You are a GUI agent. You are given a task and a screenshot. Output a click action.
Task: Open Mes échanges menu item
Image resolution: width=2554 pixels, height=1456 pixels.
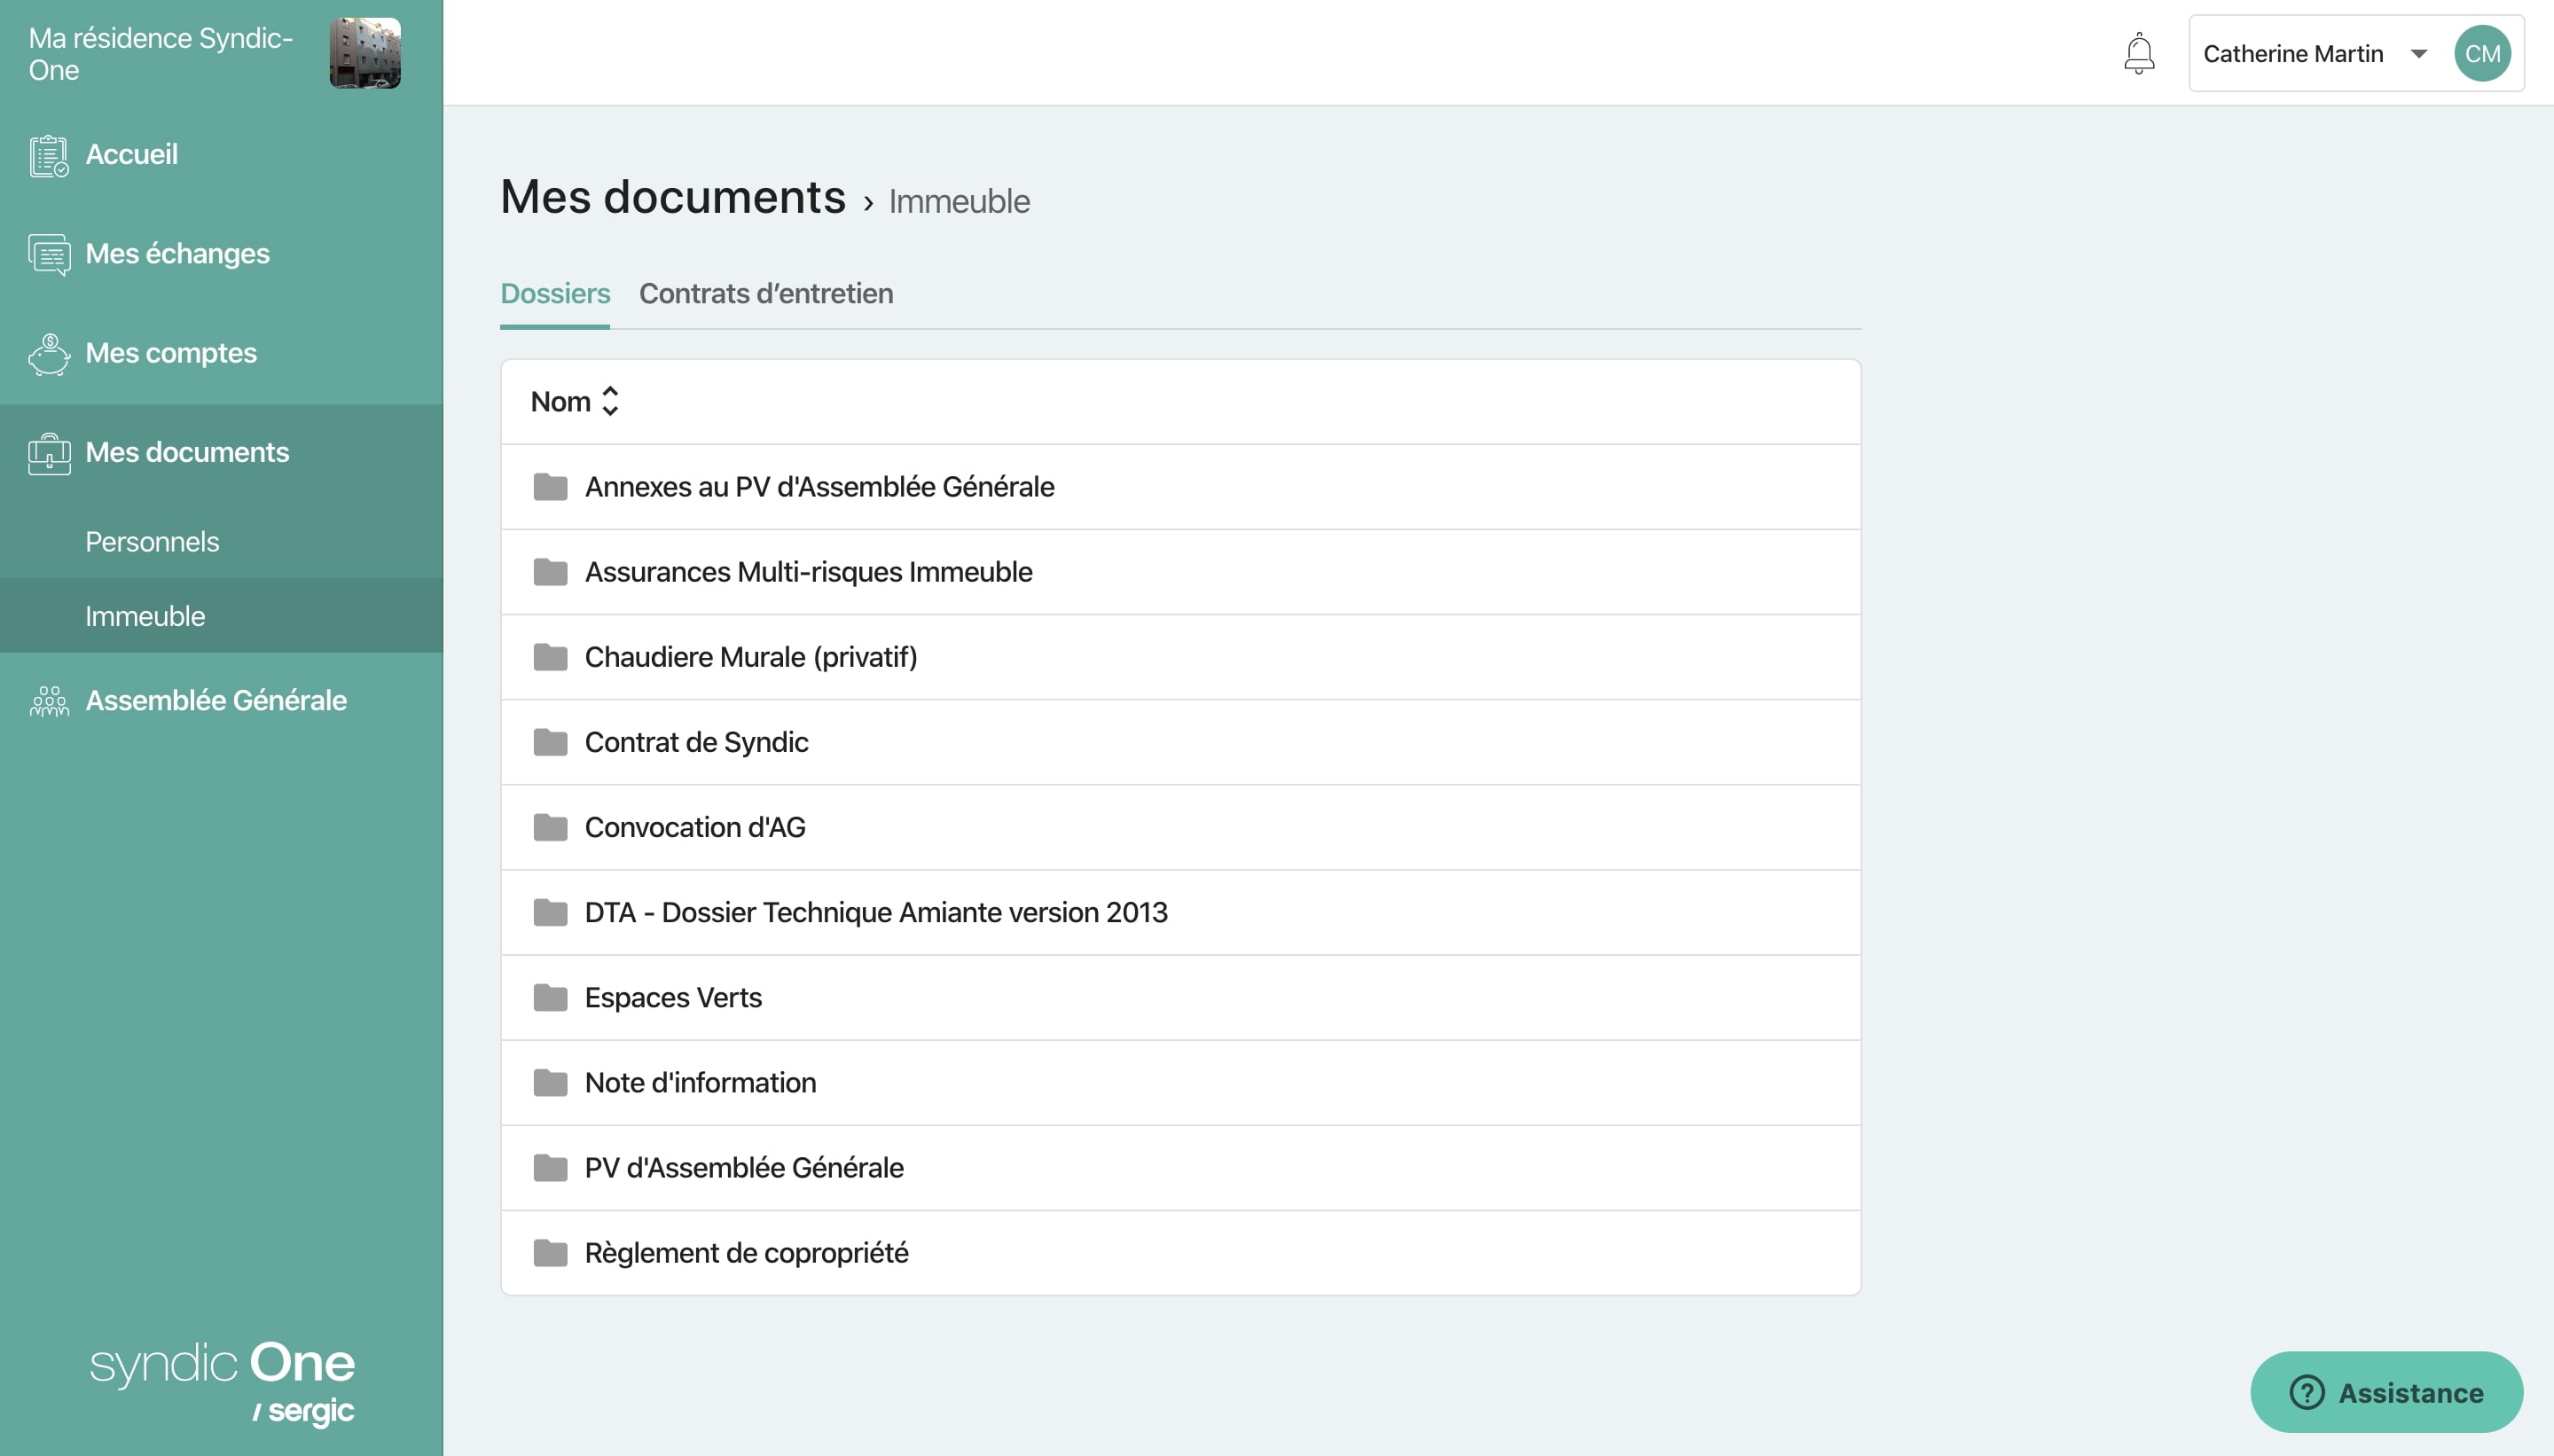click(x=177, y=253)
